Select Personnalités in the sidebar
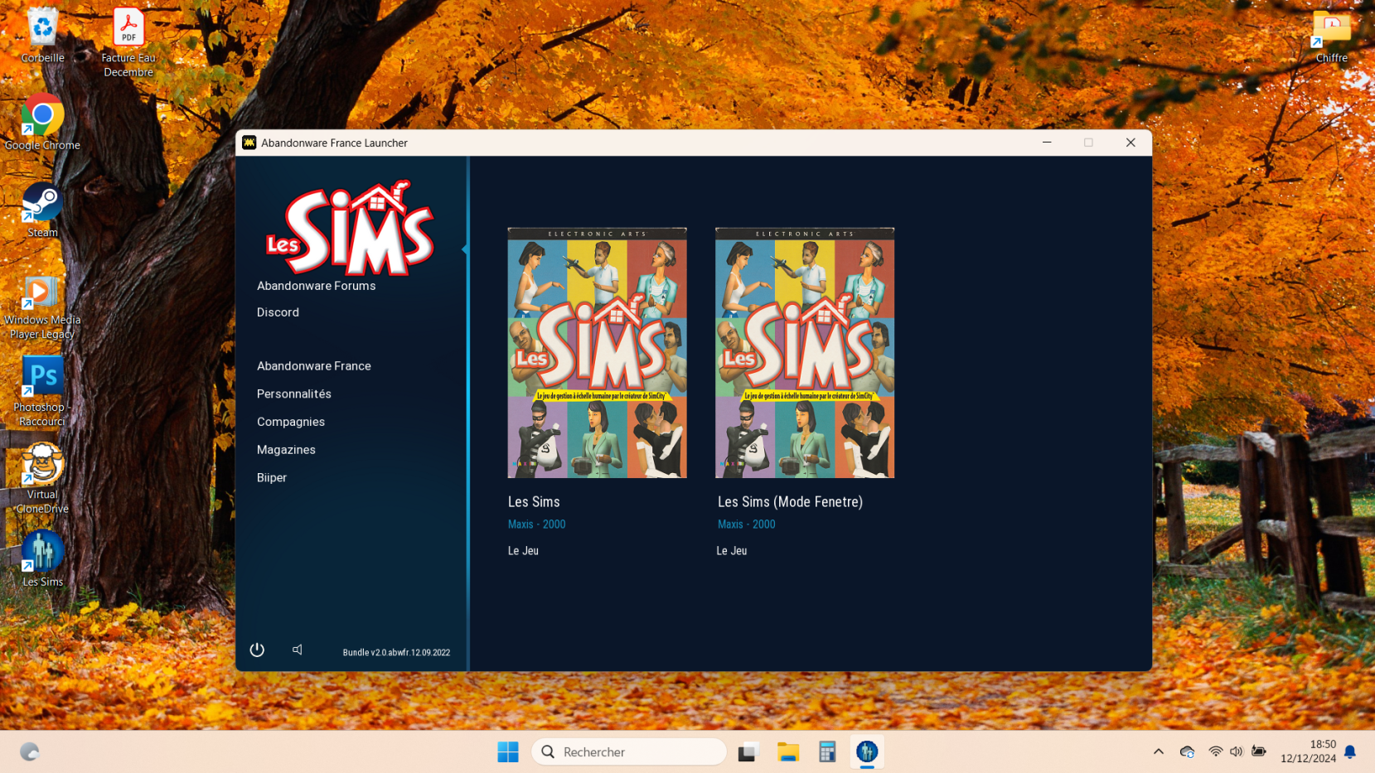The width and height of the screenshot is (1375, 773). coord(293,394)
